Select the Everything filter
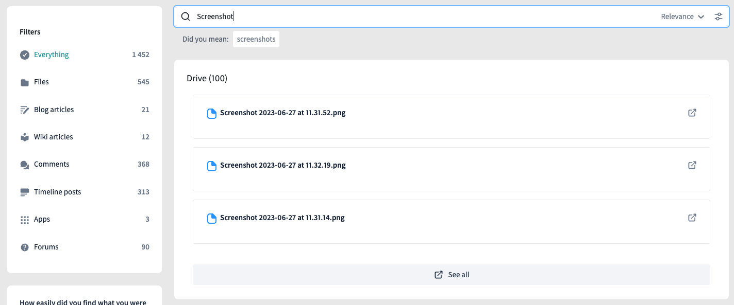Screen dimensions: 734x305 tap(85, 55)
